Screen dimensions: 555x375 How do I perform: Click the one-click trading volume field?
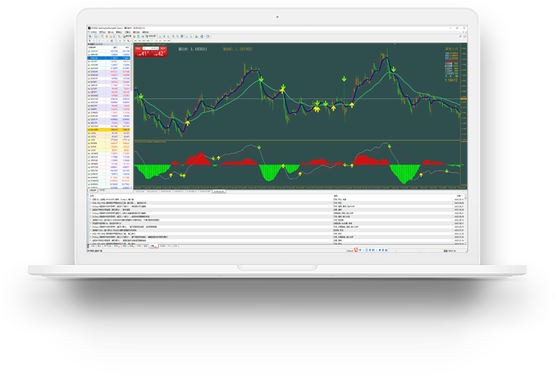click(152, 50)
